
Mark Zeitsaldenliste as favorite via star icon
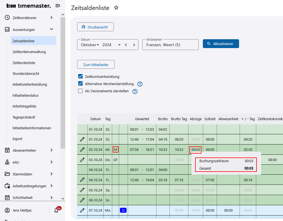coord(116,8)
